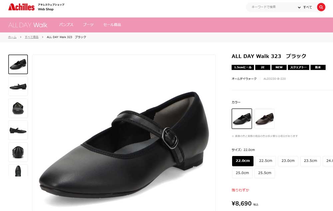Screen dimensions: 333x211
Task: Pick size 23.0cm
Action: point(288,161)
